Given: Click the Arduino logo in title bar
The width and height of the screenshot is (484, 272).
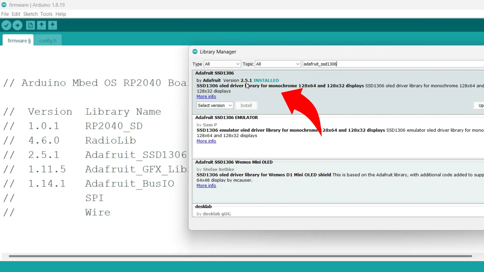Looking at the screenshot, I should 4,5.
